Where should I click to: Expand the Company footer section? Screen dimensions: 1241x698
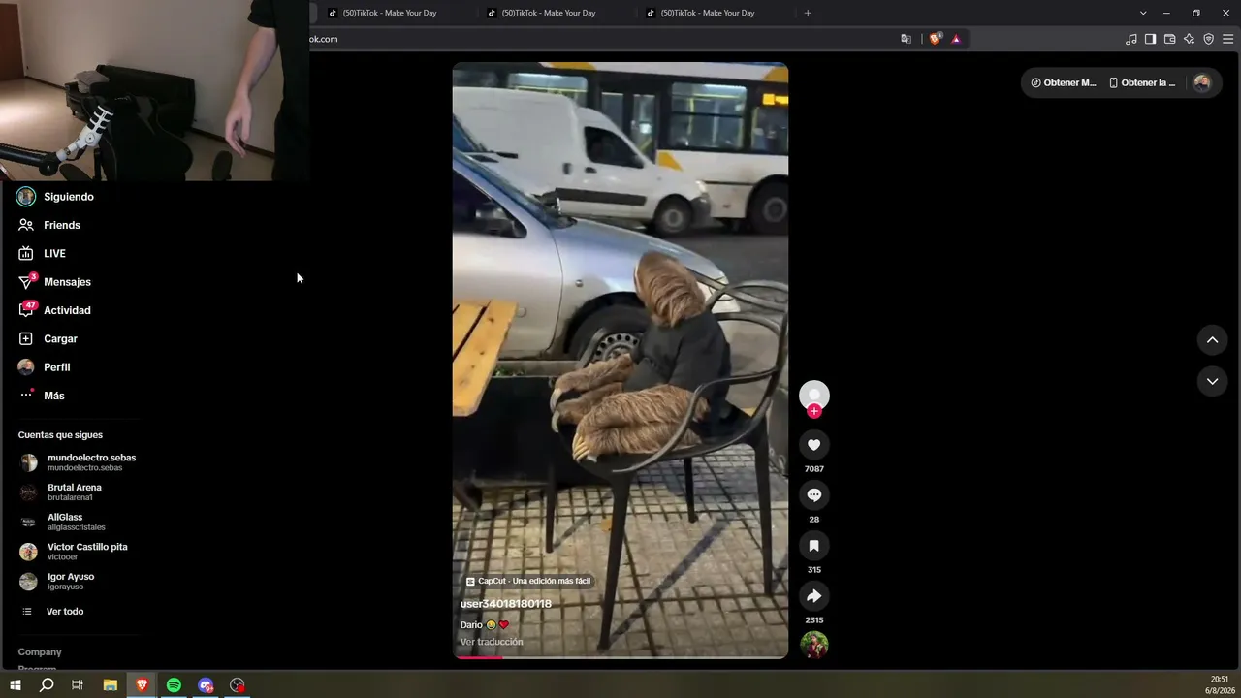point(40,652)
